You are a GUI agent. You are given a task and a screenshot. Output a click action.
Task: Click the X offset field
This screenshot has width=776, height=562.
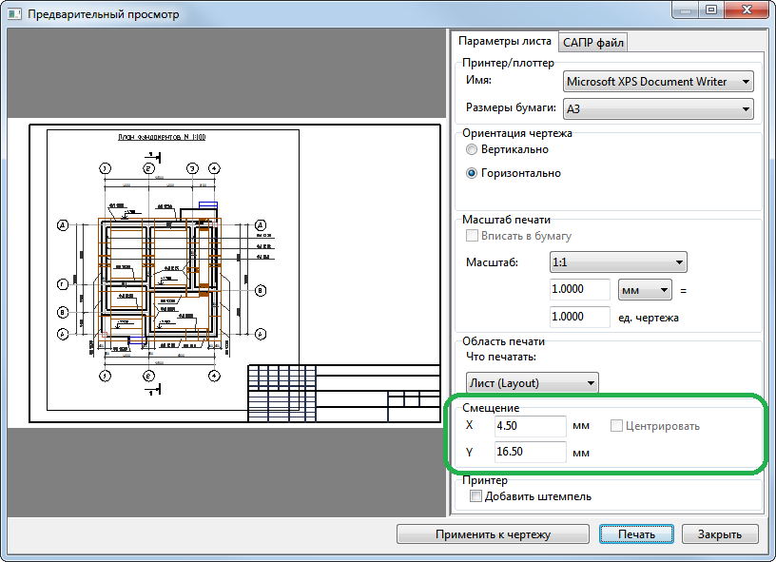pos(529,426)
